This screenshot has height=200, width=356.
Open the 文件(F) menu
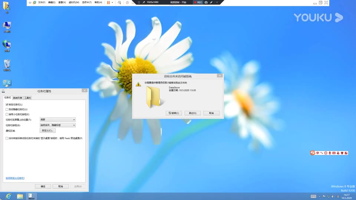(x=42, y=3)
